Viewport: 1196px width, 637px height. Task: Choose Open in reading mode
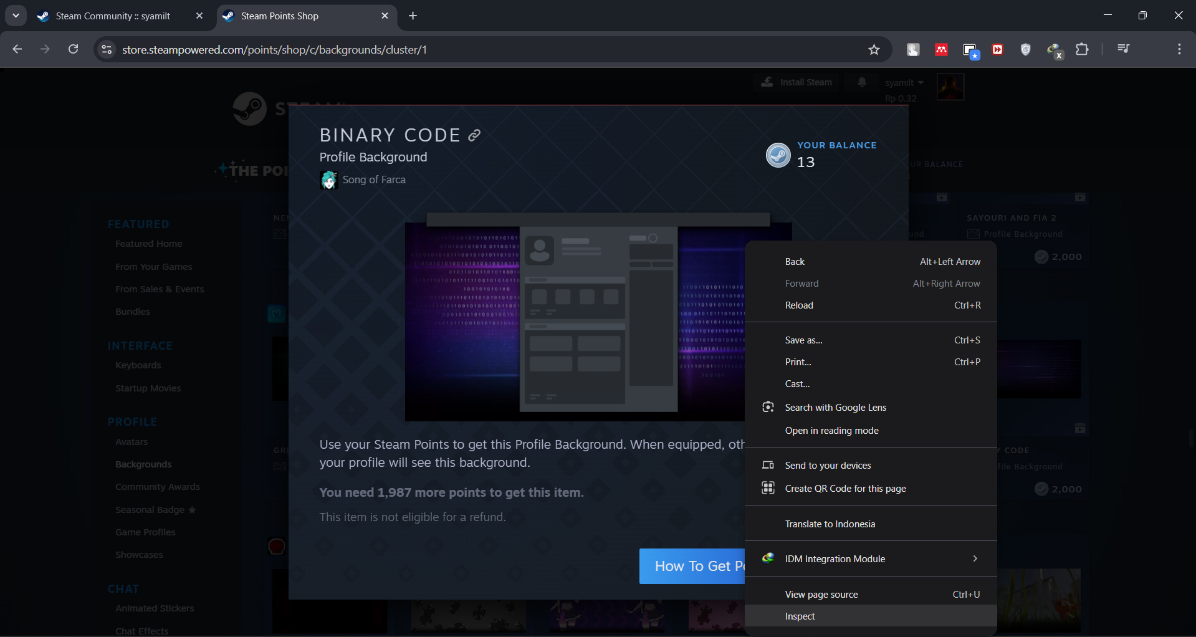[x=871, y=431]
